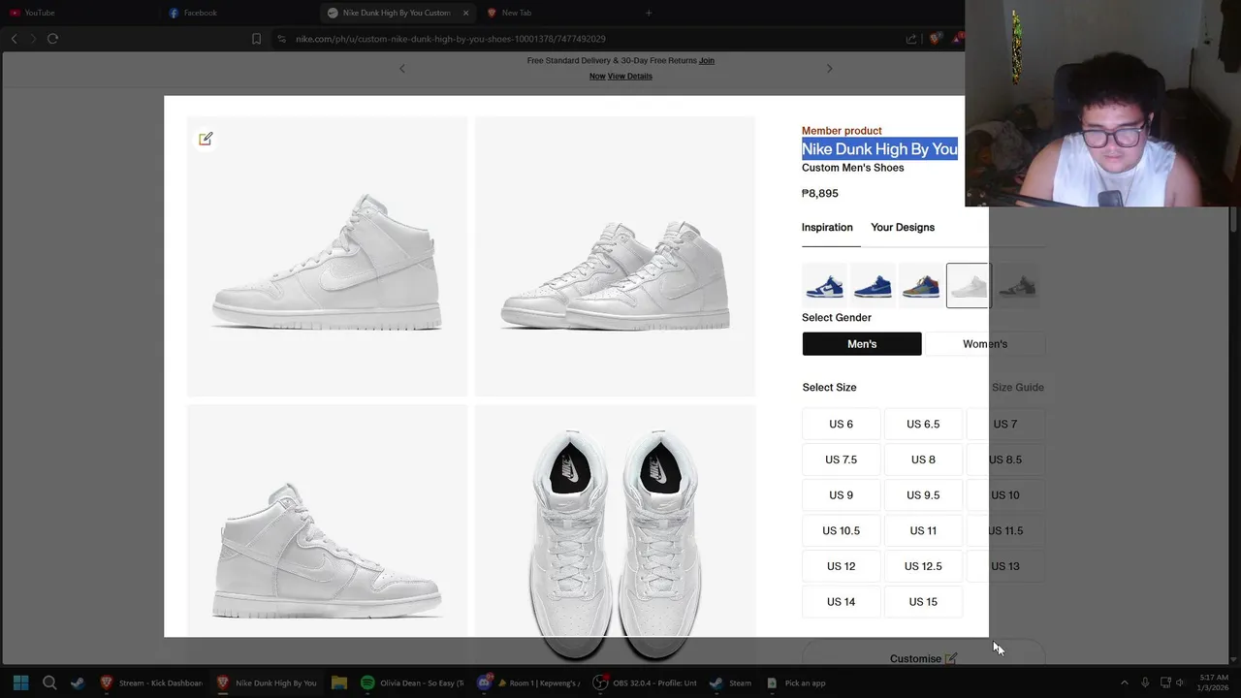Choose size US 14
Viewport: 1241px width, 698px height.
[842, 602]
